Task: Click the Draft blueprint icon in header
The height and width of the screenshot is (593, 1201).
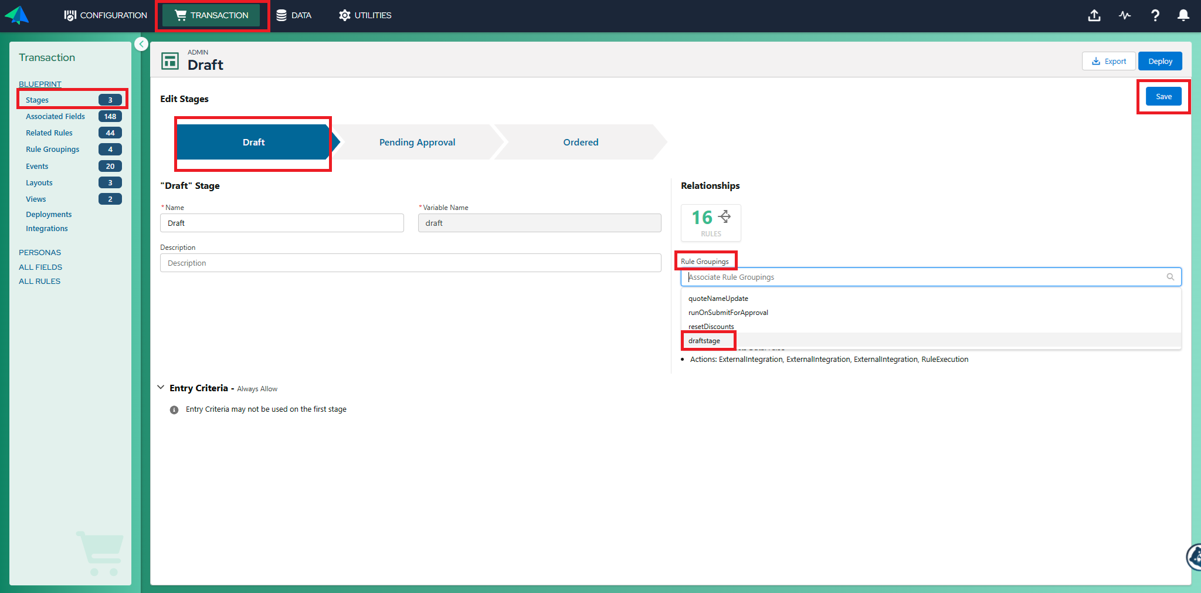Action: tap(170, 60)
